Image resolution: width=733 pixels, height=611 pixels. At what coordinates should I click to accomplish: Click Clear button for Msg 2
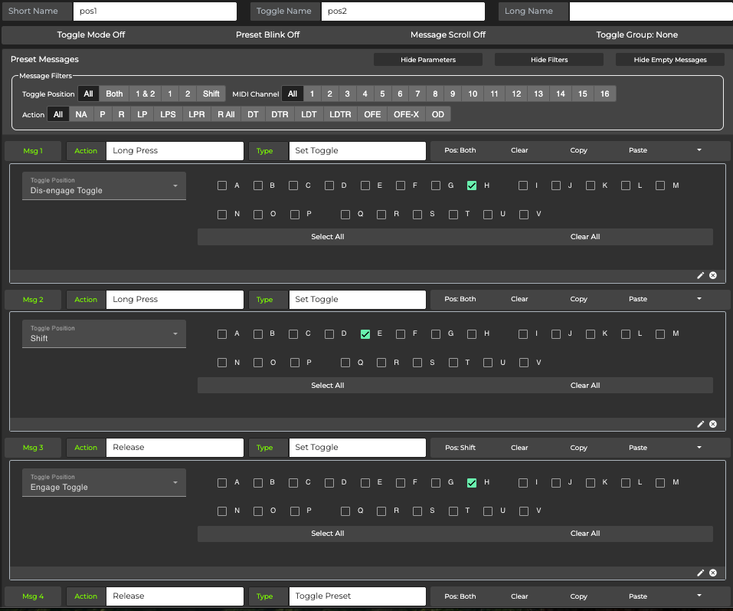[x=519, y=299]
